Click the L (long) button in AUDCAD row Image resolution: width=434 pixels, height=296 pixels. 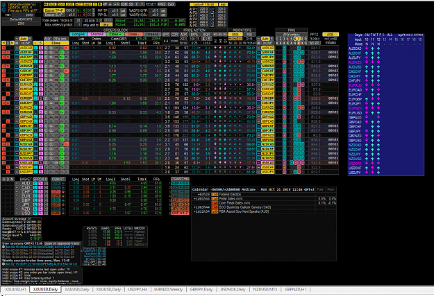click(35, 48)
